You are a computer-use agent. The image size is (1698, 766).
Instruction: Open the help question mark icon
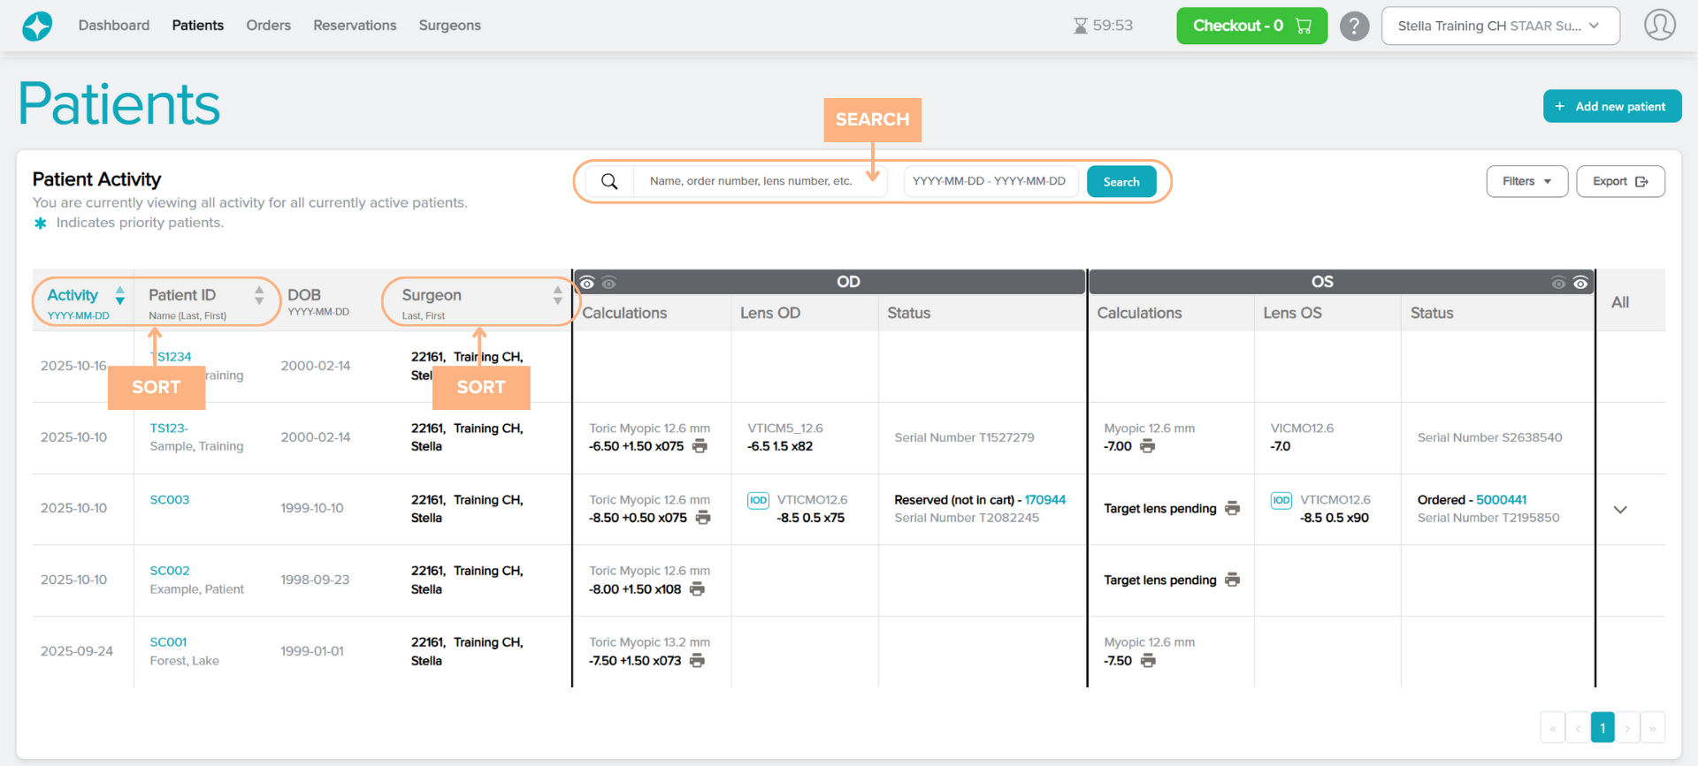click(1353, 26)
